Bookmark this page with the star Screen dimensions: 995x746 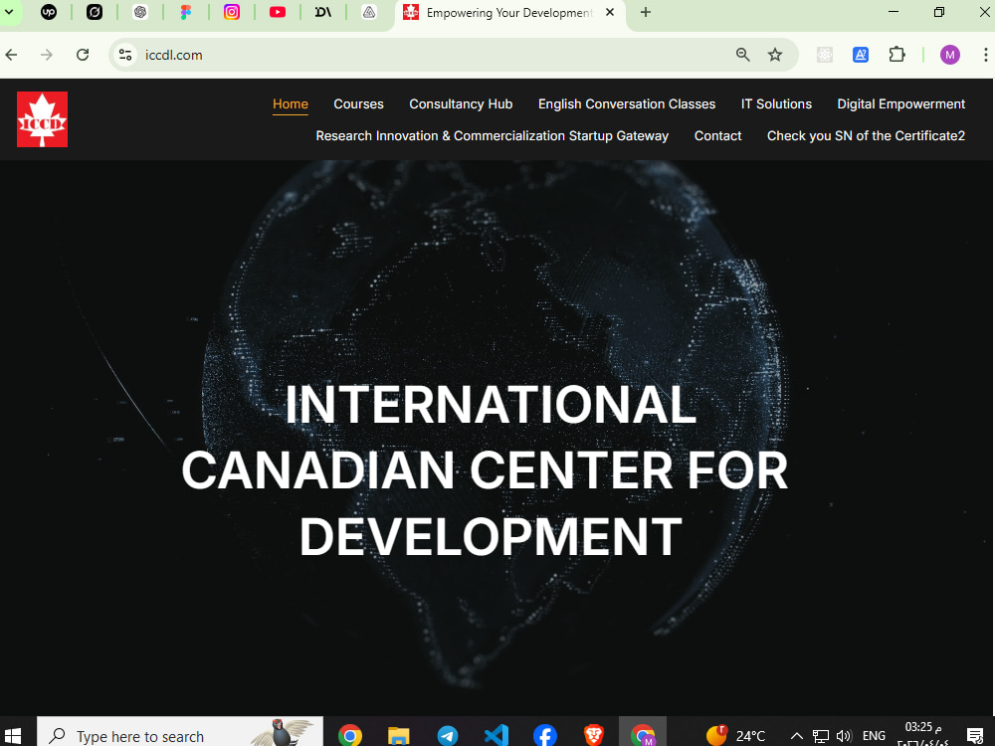coord(775,55)
